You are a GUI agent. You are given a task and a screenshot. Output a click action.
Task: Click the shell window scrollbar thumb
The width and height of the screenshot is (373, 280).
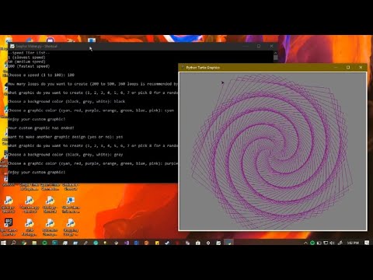coord(276,58)
